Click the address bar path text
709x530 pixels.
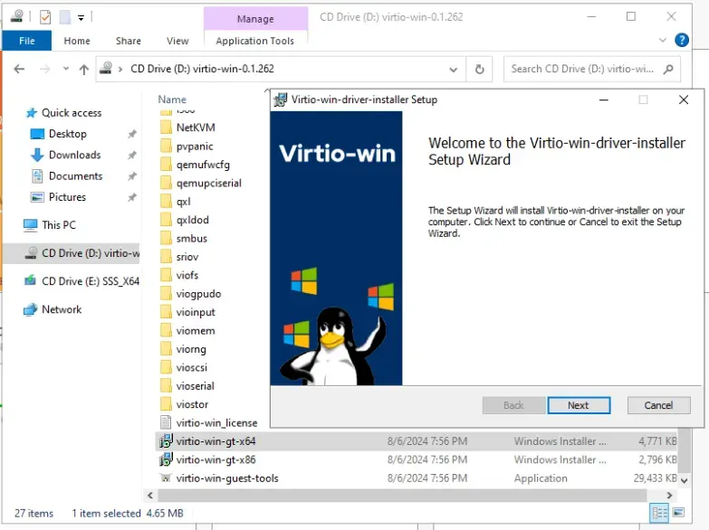click(x=202, y=69)
